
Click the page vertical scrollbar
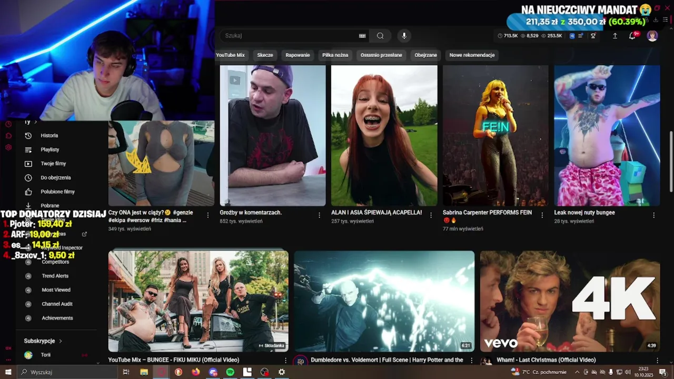click(x=671, y=161)
